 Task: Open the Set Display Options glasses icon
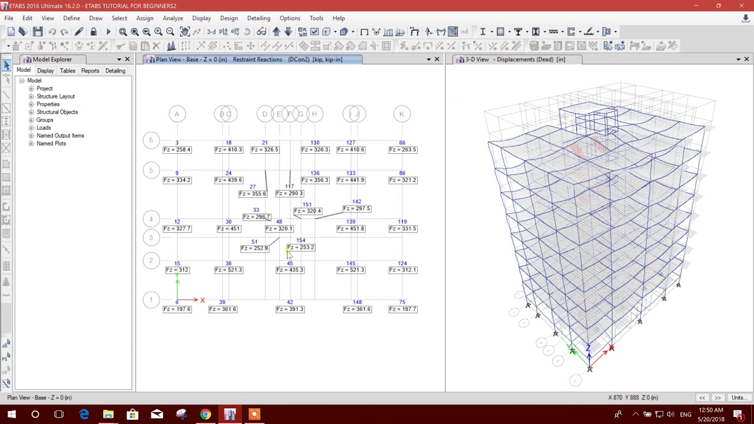coord(262,31)
